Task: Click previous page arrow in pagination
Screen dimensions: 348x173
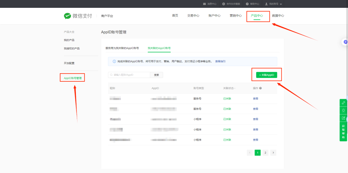Action: (x=250, y=153)
